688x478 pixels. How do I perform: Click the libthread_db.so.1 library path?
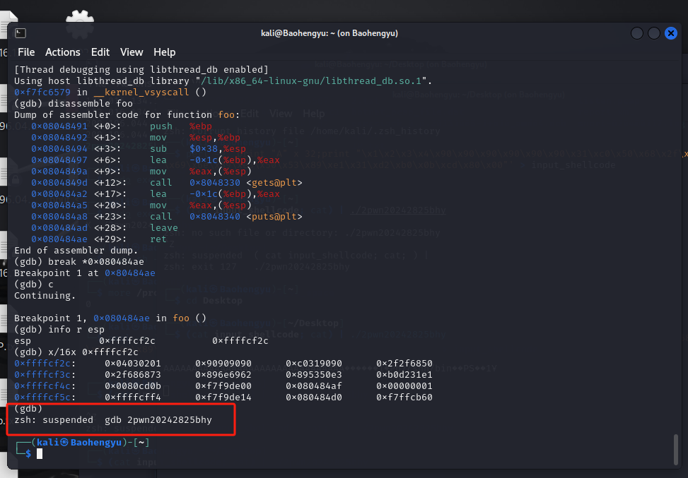[x=311, y=81]
